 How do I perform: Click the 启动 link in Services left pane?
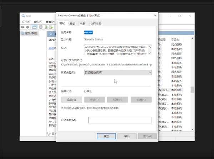[51, 48]
